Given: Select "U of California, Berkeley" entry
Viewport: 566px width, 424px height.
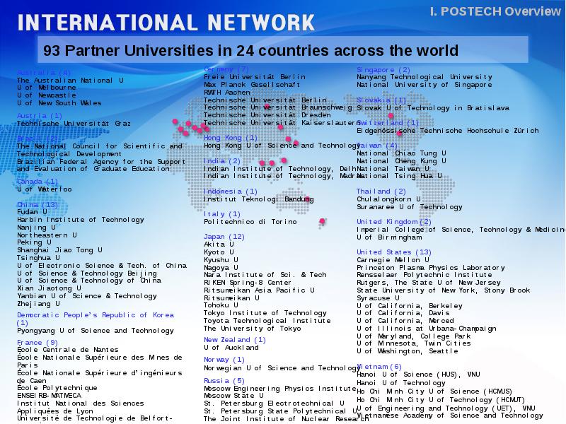Looking at the screenshot, I should [410, 306].
